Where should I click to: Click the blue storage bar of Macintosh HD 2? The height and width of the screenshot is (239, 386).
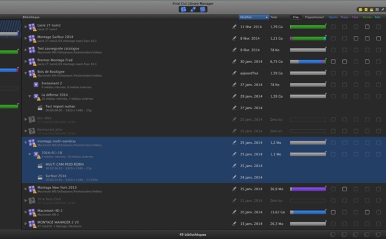(308, 212)
